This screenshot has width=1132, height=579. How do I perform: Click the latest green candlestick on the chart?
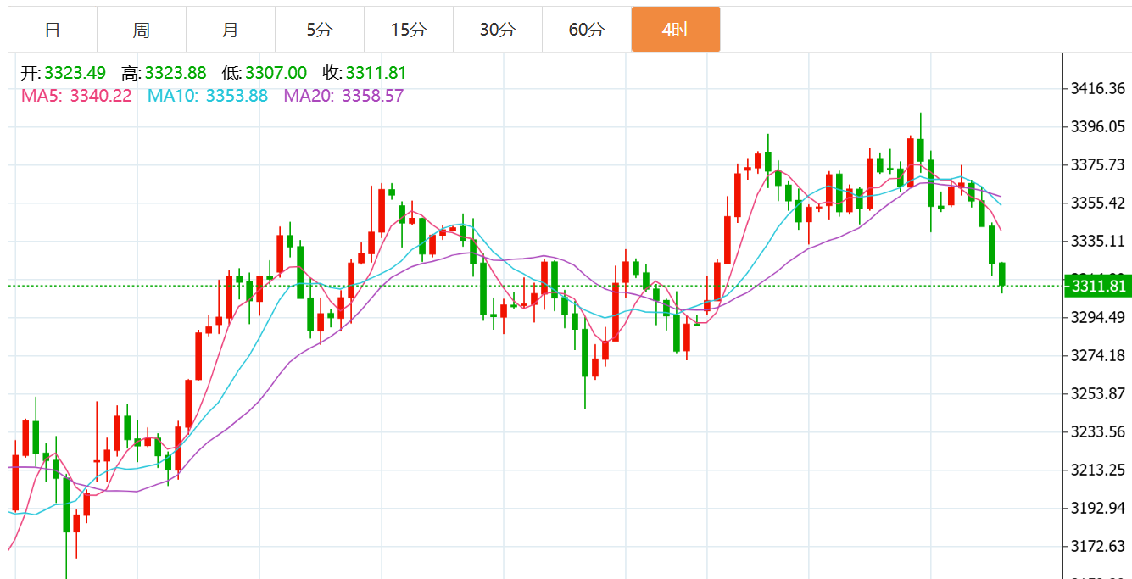click(x=1002, y=275)
